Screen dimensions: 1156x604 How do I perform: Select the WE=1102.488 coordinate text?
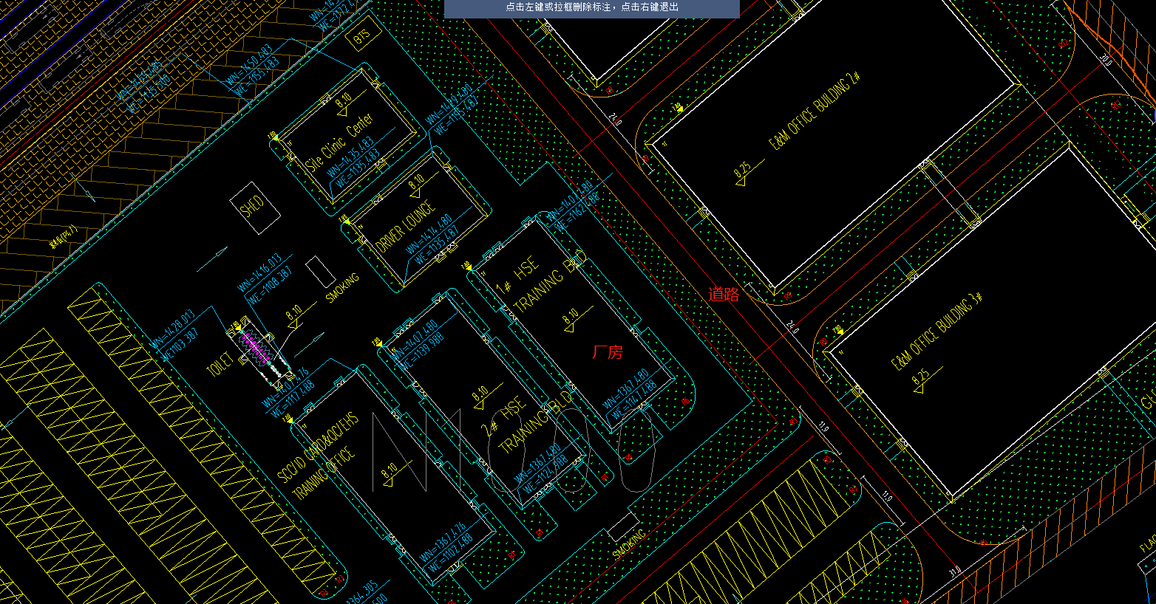tap(449, 554)
